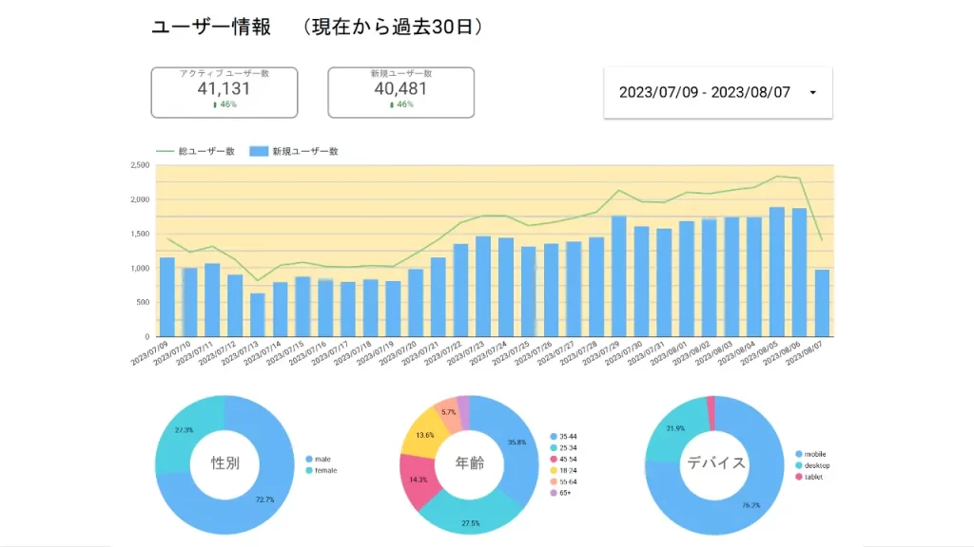Toggle the 新規ユーザー数 bar legend entry
The height and width of the screenshot is (547, 974).
[x=293, y=151]
